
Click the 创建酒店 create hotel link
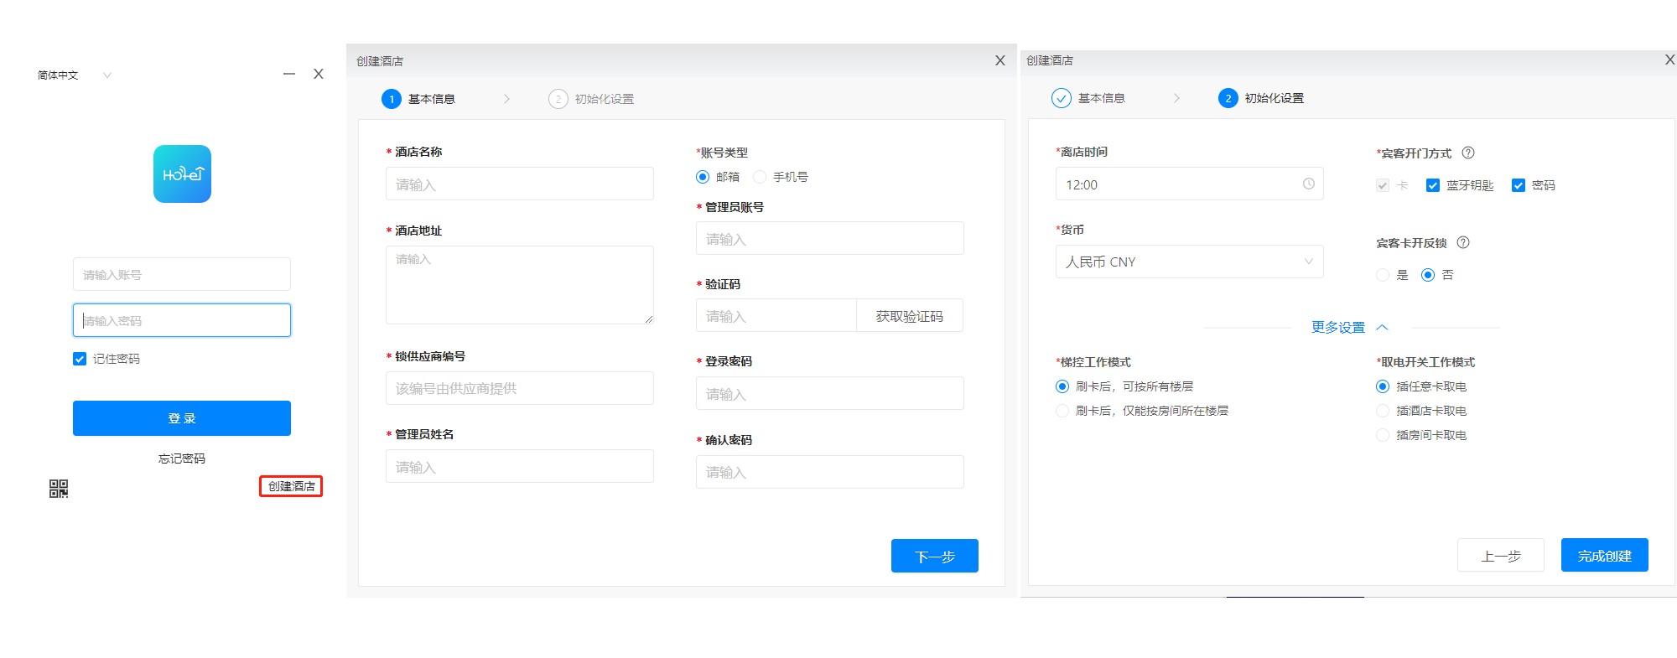291,486
